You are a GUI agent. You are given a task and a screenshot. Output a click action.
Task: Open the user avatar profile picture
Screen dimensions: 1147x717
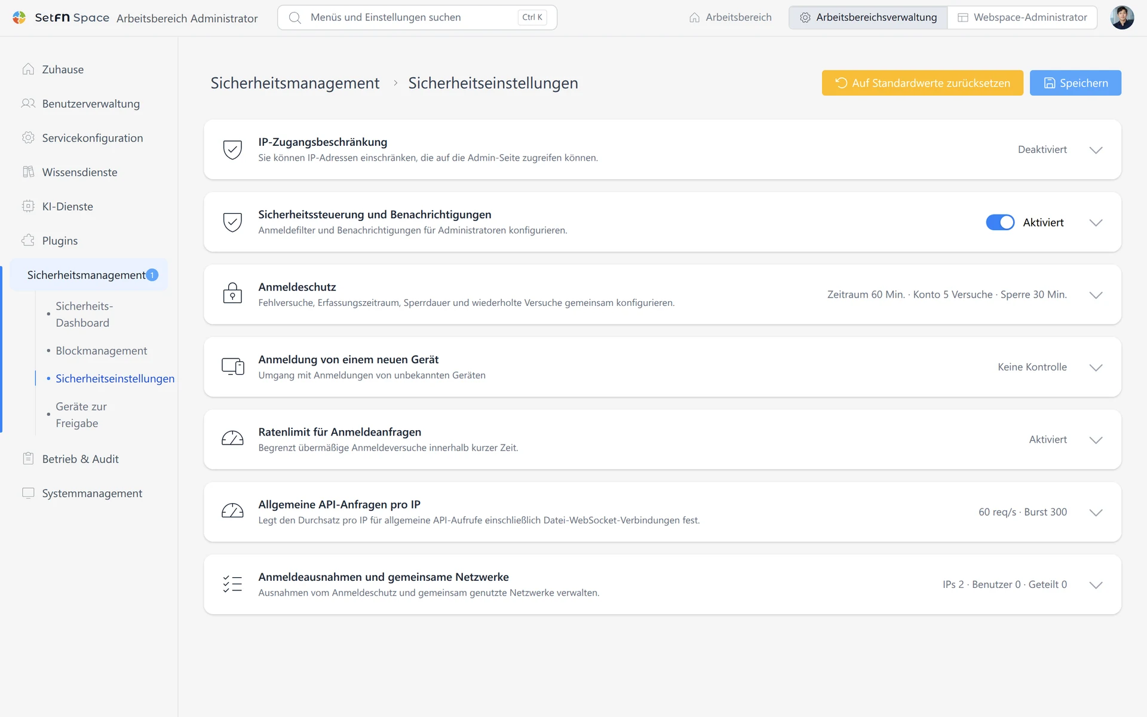(x=1122, y=17)
